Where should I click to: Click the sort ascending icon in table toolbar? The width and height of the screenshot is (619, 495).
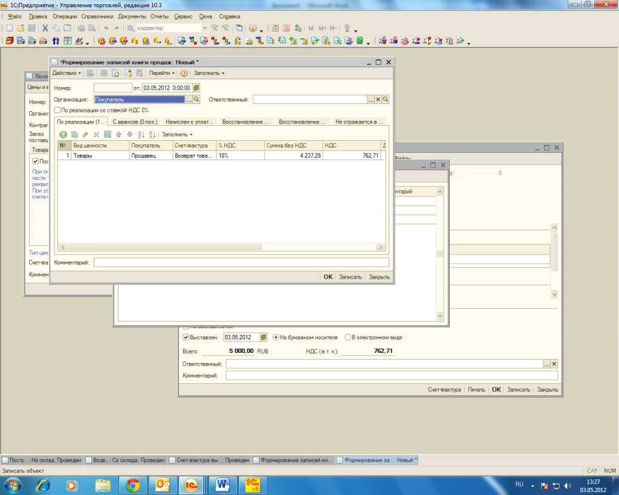click(x=141, y=134)
